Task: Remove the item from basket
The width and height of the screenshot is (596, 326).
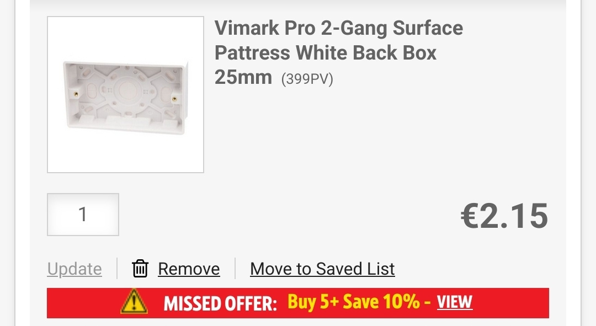Action: [x=189, y=269]
